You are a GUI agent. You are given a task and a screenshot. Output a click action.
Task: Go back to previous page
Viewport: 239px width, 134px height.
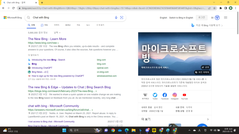pos(3,8)
